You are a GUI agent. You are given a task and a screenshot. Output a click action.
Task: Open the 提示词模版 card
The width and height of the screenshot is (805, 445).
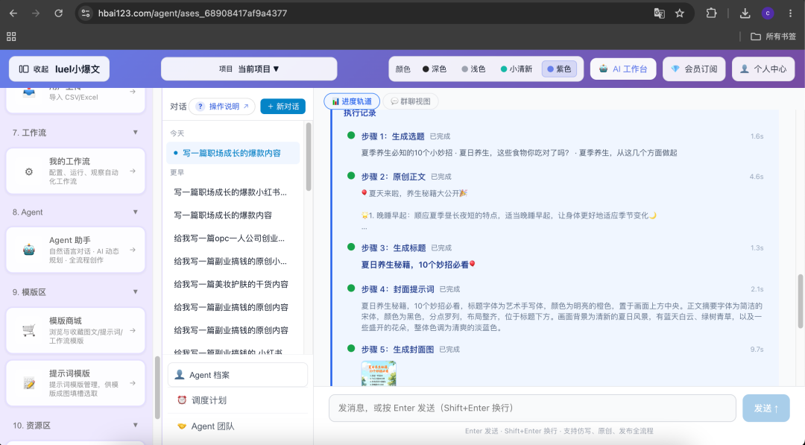[x=75, y=383]
